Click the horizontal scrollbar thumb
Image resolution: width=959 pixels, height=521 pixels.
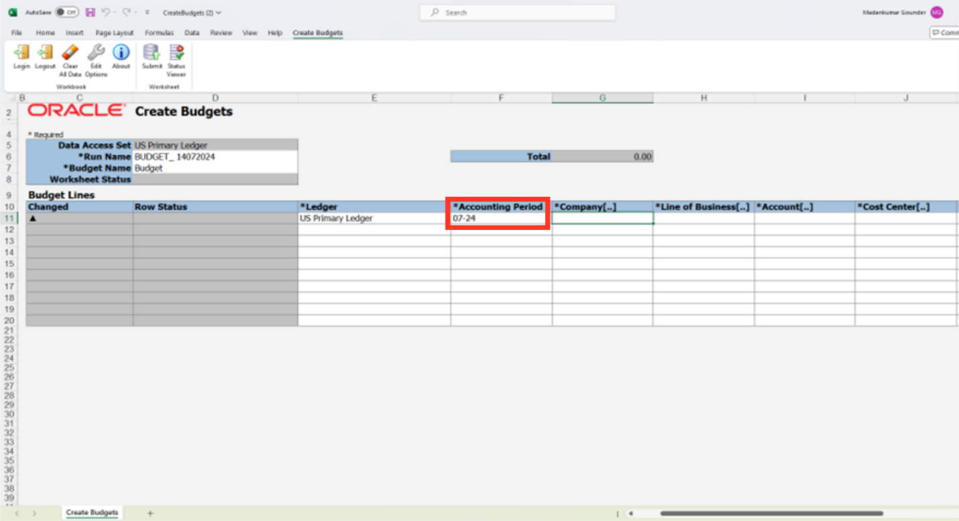(x=771, y=514)
